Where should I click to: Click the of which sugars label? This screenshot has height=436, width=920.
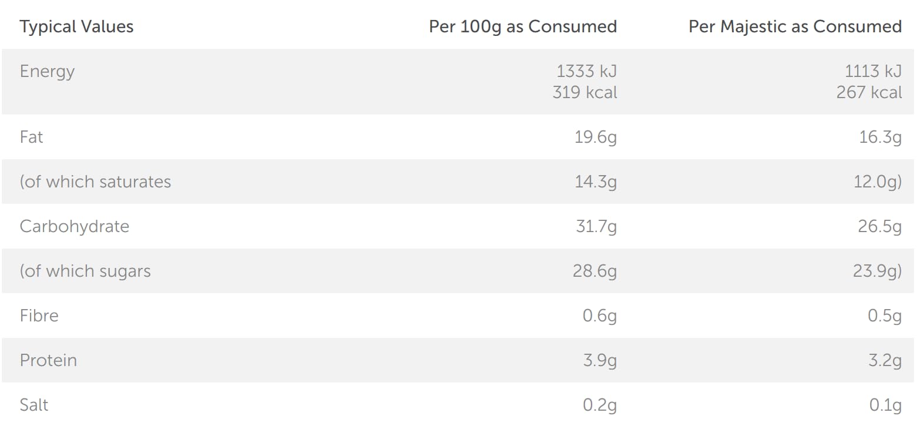85,271
